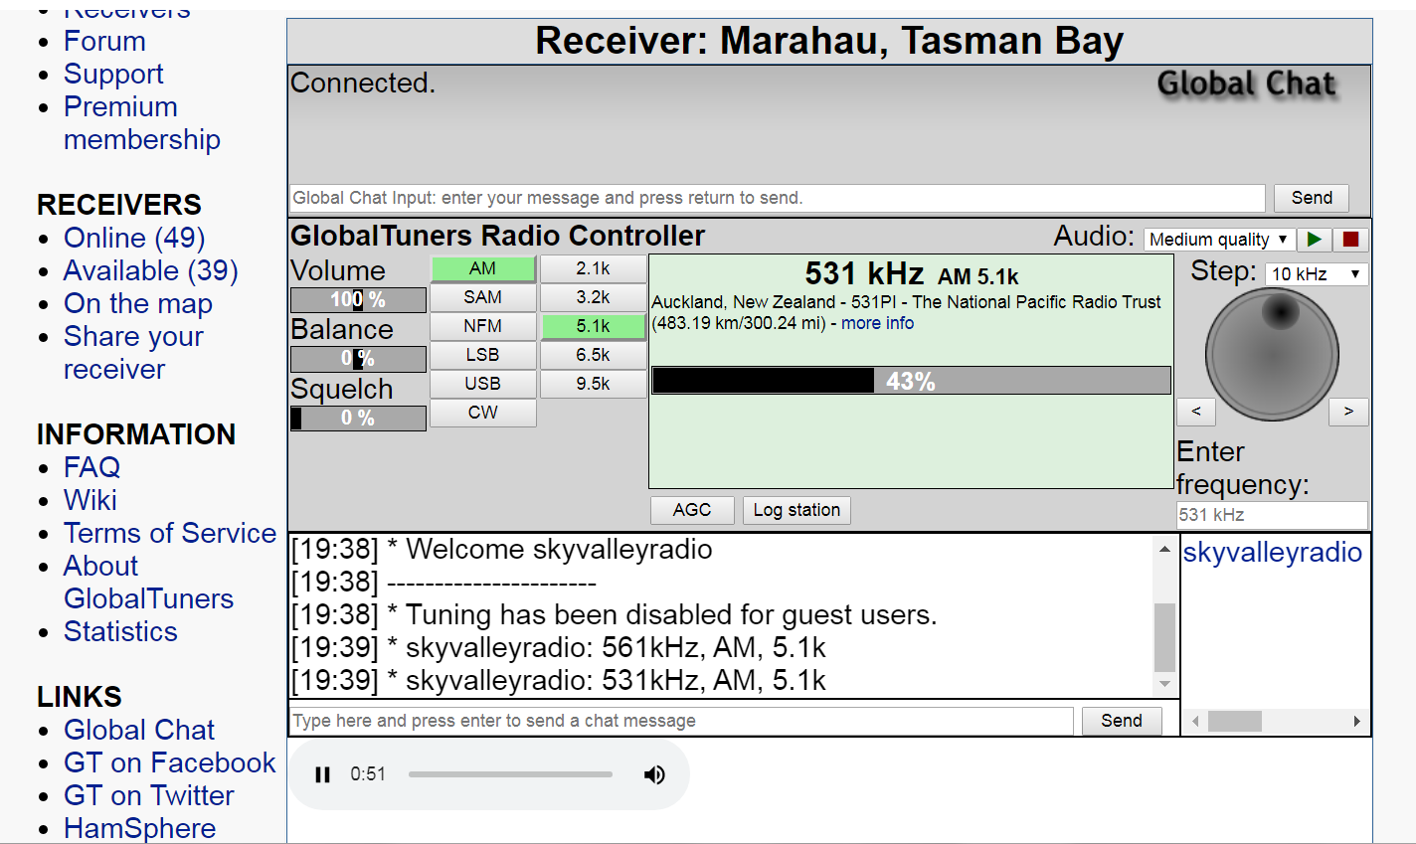1416x844 pixels.
Task: Step frequency down with the < arrow
Action: 1196,412
